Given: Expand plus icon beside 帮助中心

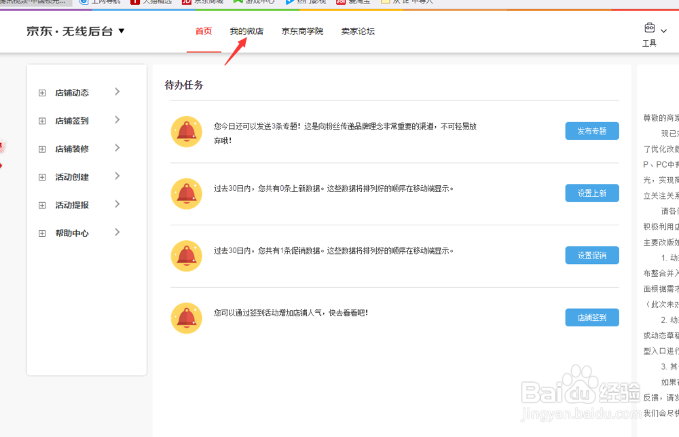Looking at the screenshot, I should (42, 233).
